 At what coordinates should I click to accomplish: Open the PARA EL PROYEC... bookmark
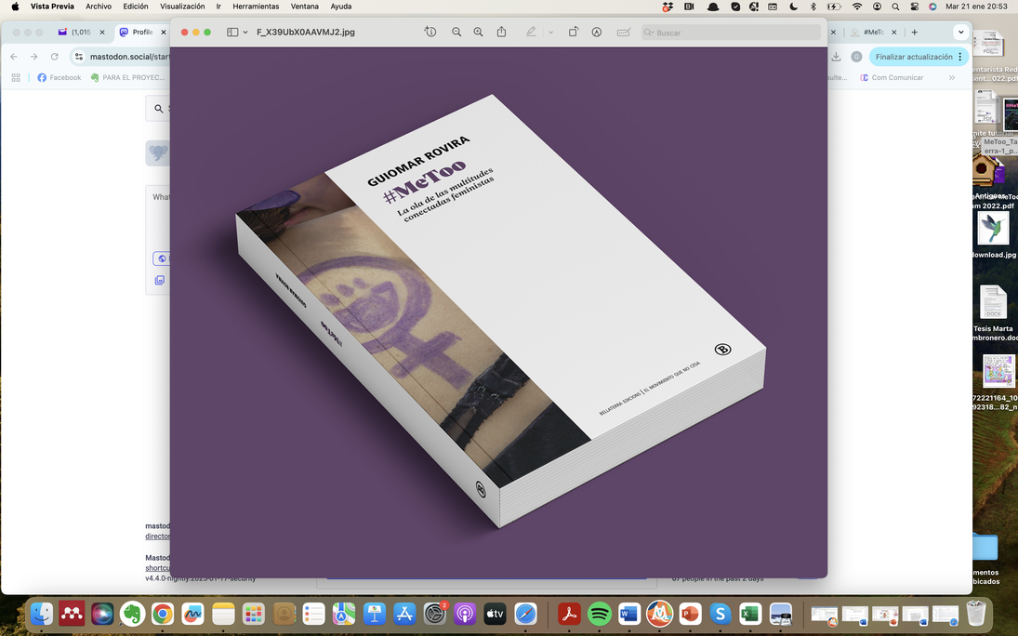click(127, 77)
